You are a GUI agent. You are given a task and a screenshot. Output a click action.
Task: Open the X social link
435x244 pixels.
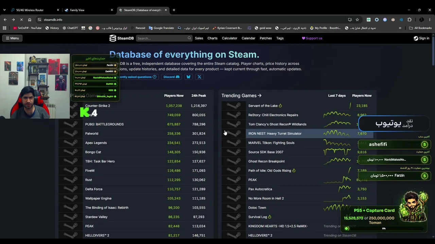[x=199, y=77]
